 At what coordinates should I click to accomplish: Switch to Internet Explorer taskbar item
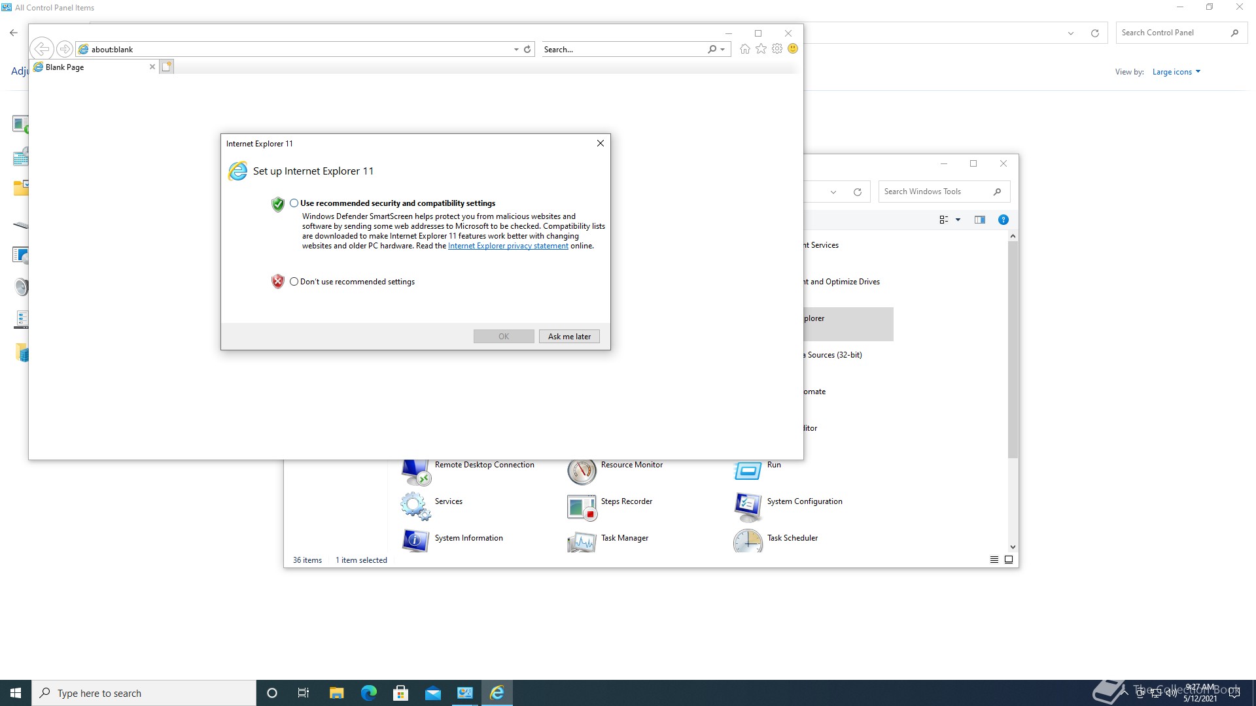(x=497, y=693)
